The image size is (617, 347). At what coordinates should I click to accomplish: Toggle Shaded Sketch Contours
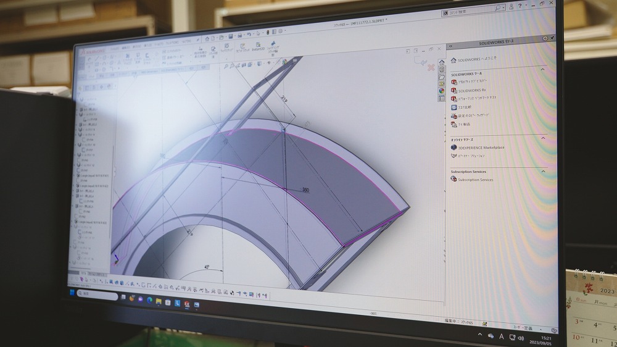pyautogui.click(x=273, y=48)
